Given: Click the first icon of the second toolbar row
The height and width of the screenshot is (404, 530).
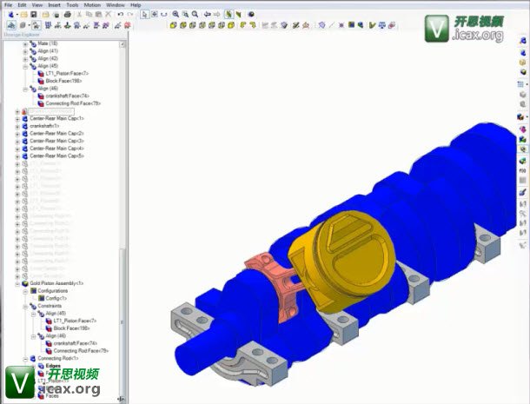Looking at the screenshot, I should pyautogui.click(x=11, y=25).
